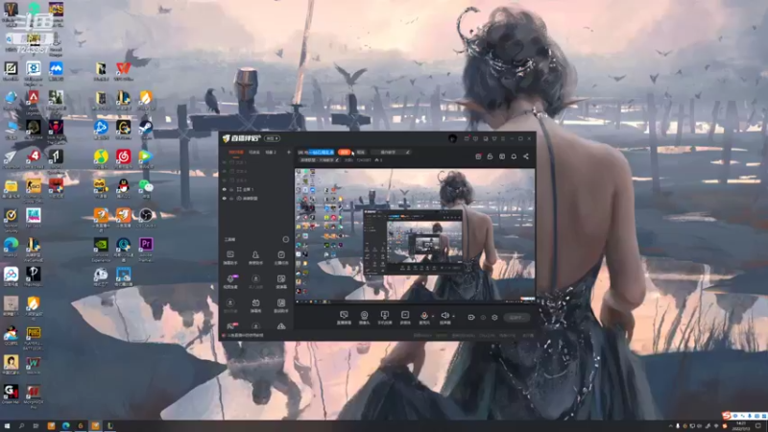Viewport: 768px width, 432px height.
Task: Open the calendar icon above preview
Action: pyautogui.click(x=478, y=156)
